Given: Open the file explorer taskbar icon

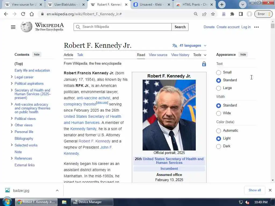Looking at the screenshot, I should (64, 202).
